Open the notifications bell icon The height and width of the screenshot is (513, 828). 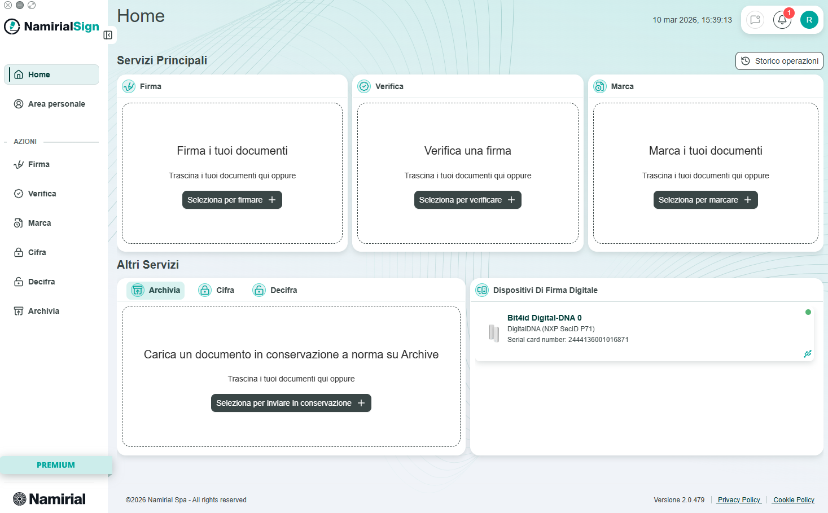click(782, 20)
